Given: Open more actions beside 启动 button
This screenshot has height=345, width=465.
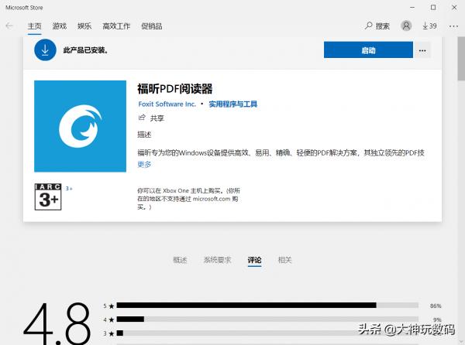Looking at the screenshot, I should coord(422,50).
